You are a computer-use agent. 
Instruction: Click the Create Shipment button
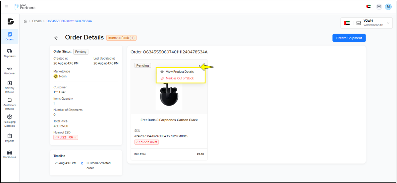[349, 38]
